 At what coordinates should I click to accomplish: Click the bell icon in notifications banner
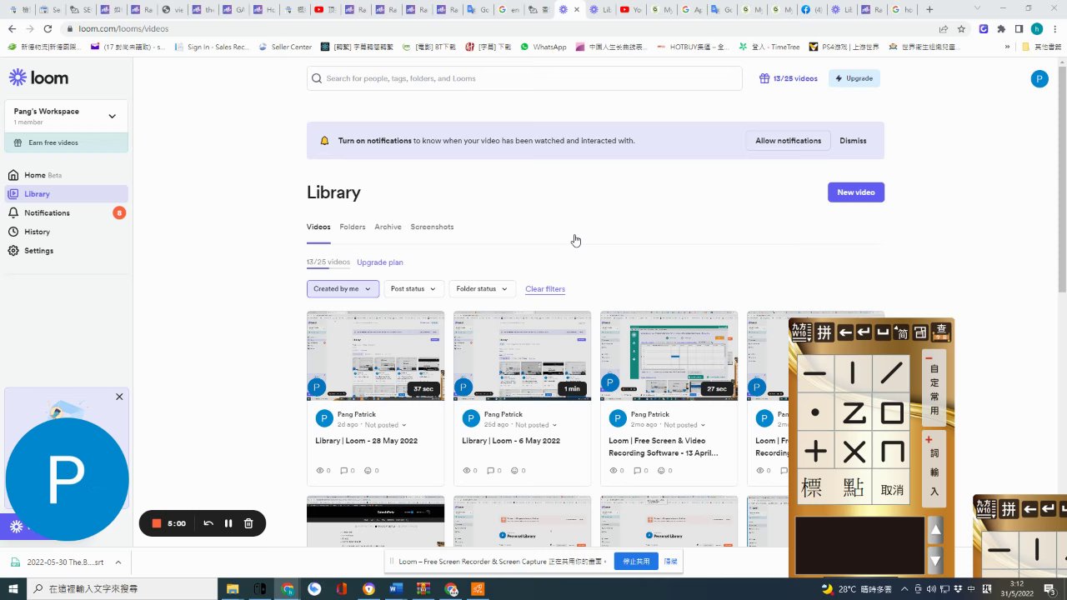324,141
